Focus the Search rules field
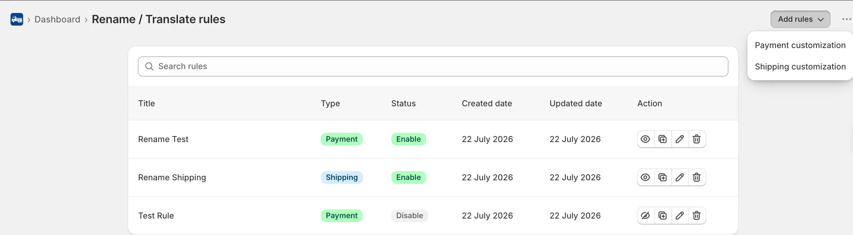The height and width of the screenshot is (235, 853). (433, 66)
